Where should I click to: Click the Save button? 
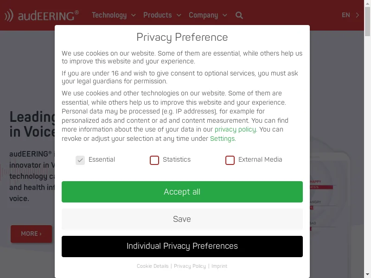[182, 219]
